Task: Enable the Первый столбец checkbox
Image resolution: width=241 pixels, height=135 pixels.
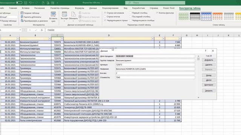Action: pyautogui.click(x=130, y=13)
